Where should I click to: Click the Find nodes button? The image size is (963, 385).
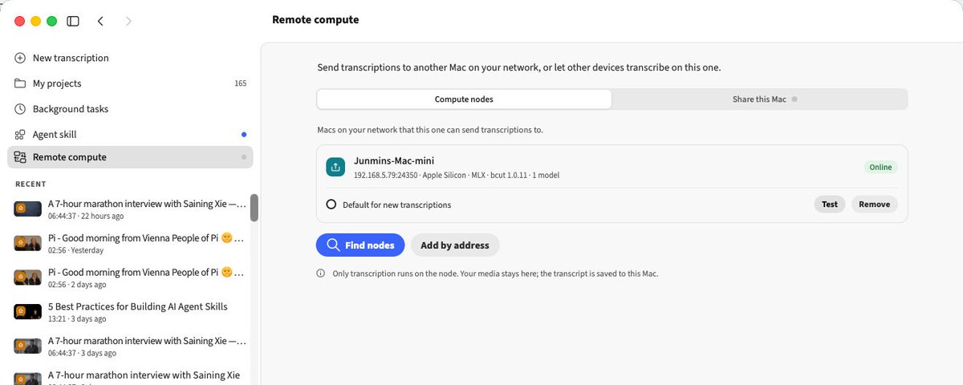[x=360, y=245]
